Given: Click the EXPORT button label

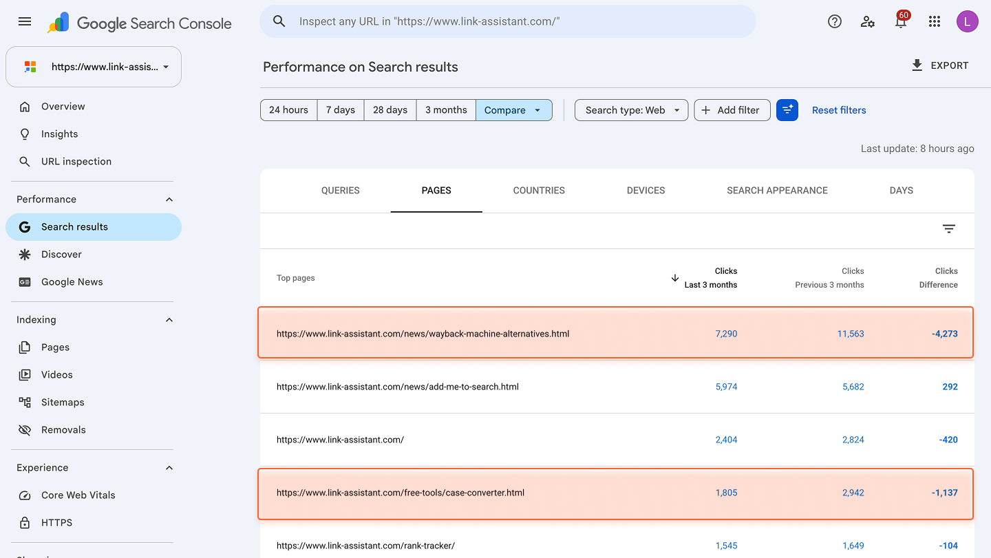Looking at the screenshot, I should (x=950, y=65).
